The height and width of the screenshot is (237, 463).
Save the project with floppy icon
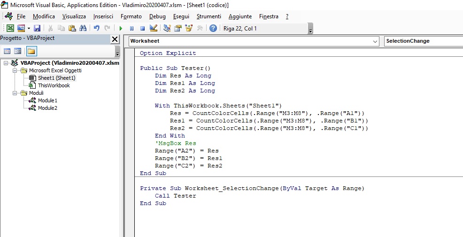(37, 28)
